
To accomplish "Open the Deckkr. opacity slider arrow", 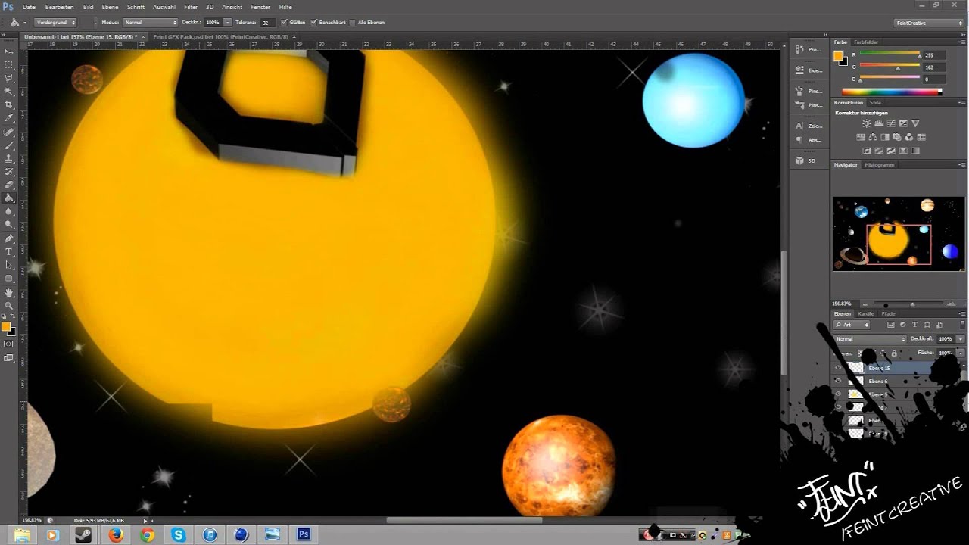I will click(227, 23).
